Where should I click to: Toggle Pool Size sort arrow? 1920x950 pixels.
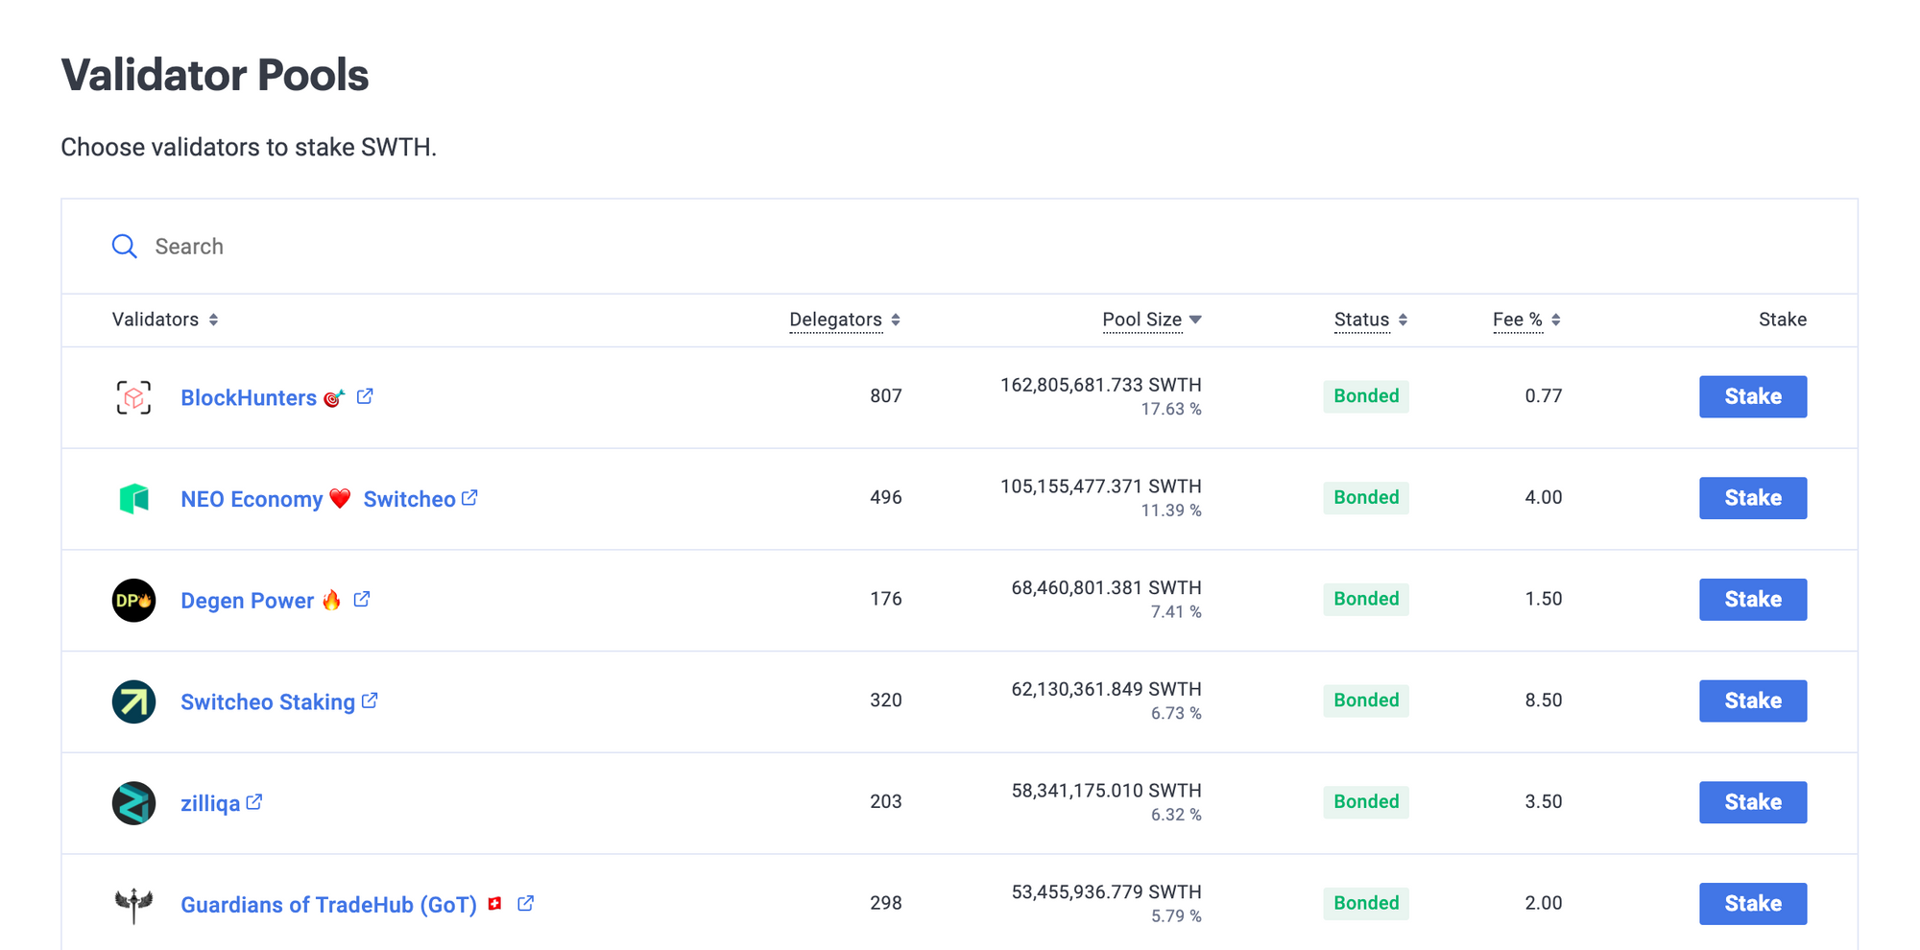tap(1195, 320)
